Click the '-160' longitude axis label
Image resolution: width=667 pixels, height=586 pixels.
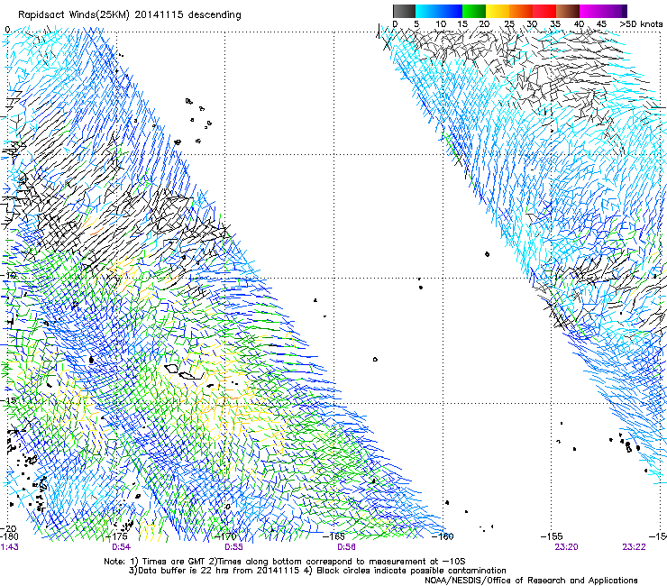(443, 536)
